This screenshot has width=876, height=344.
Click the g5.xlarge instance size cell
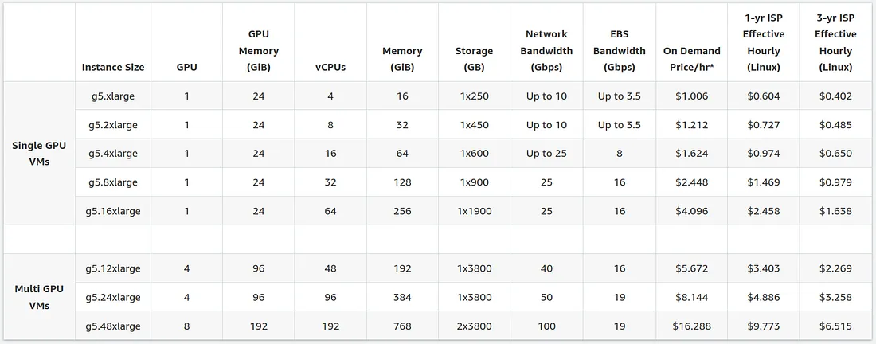coord(113,96)
